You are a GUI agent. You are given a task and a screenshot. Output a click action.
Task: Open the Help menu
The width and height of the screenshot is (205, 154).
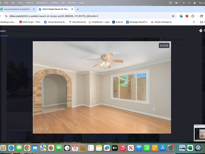tap(81, 3)
